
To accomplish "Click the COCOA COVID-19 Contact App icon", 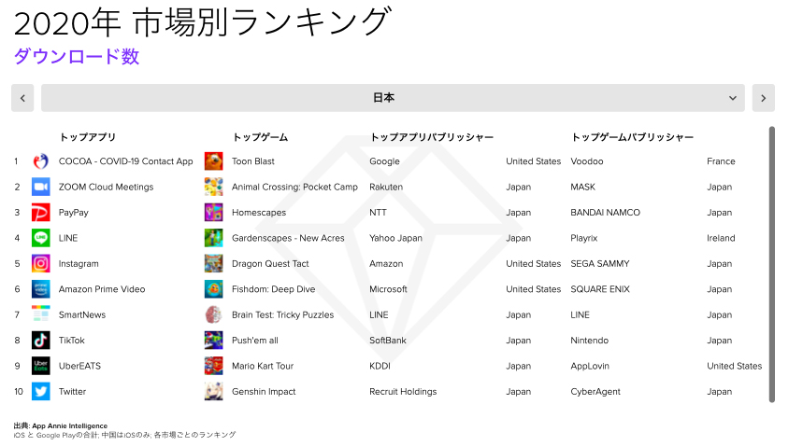I will 41,161.
